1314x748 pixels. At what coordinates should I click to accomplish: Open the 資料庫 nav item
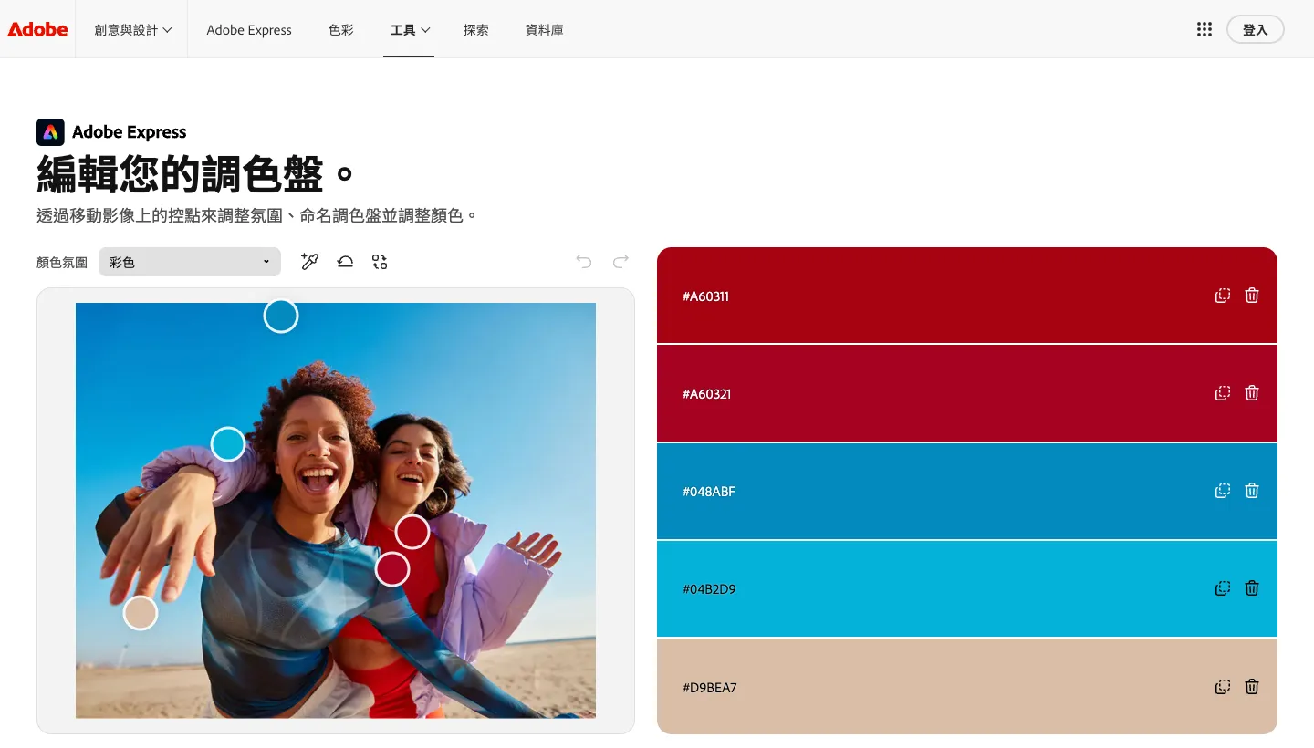tap(545, 29)
